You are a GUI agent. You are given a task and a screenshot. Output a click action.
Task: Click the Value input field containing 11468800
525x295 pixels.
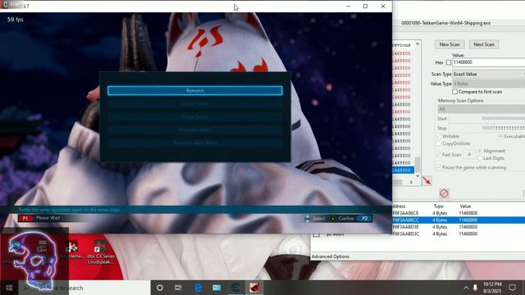coord(489,62)
